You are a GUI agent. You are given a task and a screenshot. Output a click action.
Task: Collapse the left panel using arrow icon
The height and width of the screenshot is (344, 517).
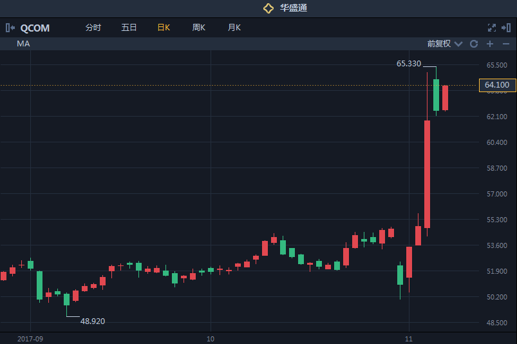click(10, 28)
